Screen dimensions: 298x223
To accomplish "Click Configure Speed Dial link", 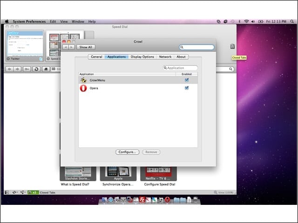I will click(x=160, y=184).
